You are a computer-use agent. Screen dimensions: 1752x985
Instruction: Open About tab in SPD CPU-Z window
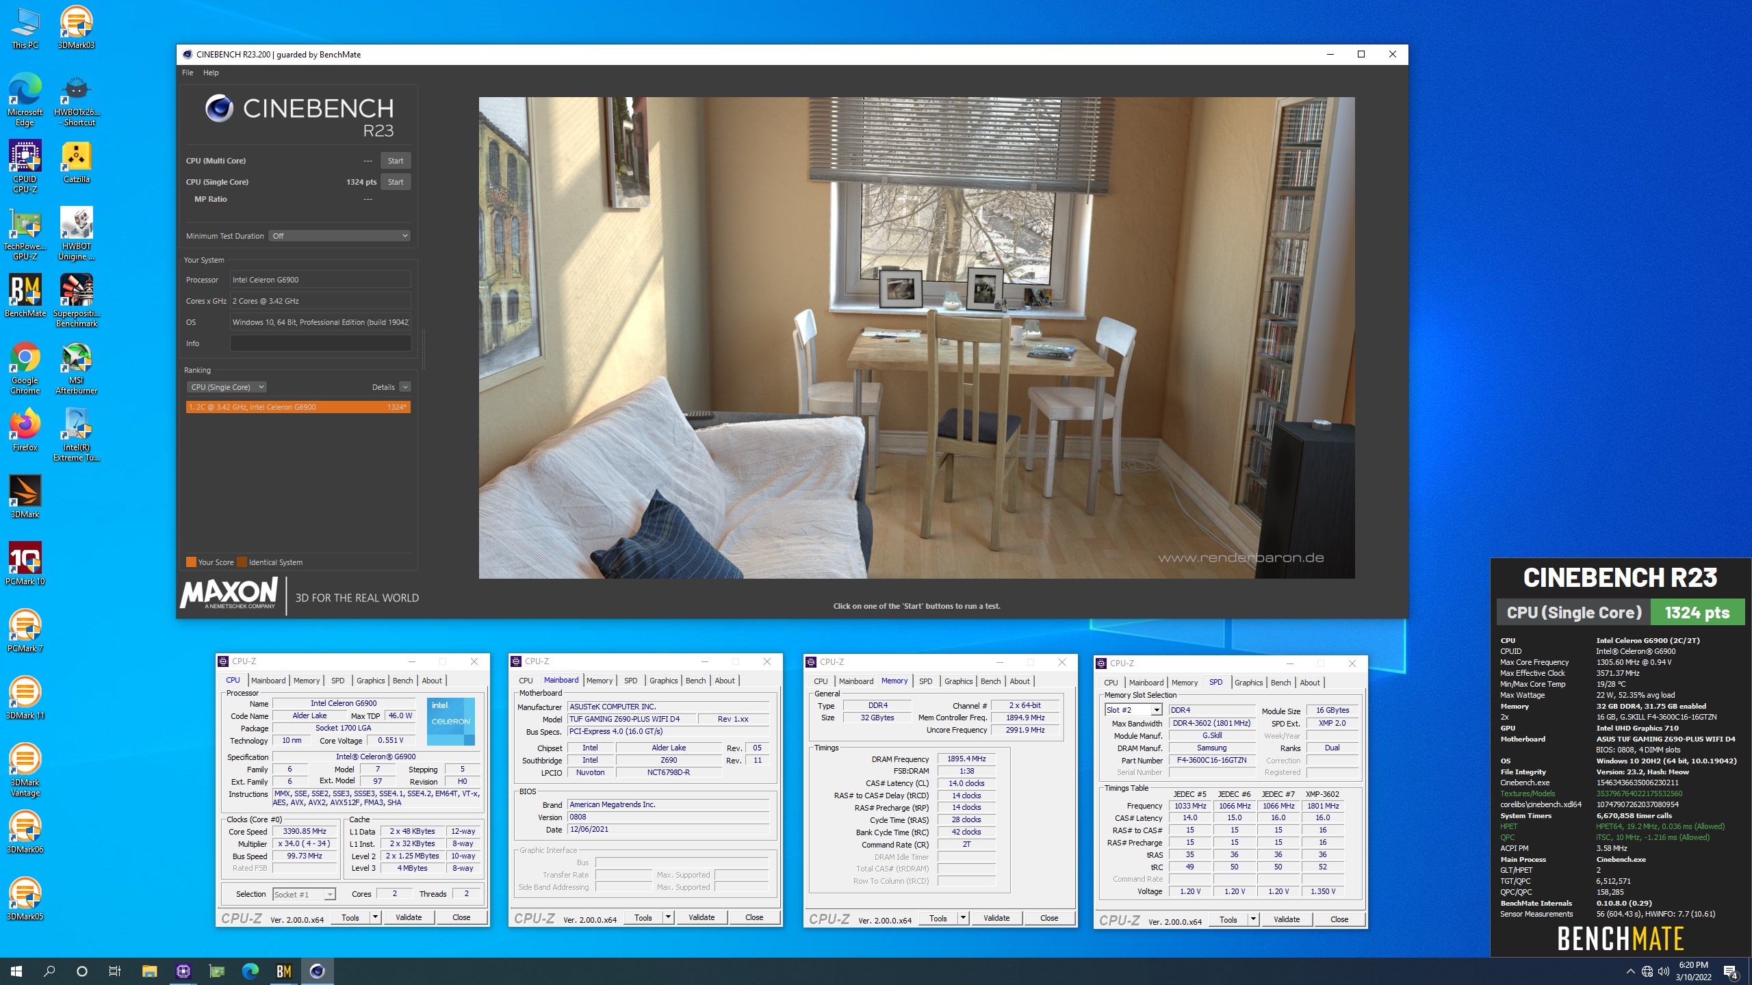1310,683
